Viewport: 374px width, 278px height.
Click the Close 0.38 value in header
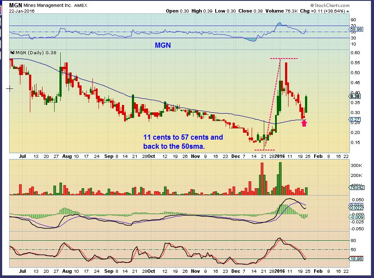[x=250, y=11]
